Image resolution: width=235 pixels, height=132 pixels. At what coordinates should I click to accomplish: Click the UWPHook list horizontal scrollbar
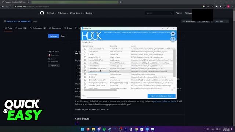[100, 90]
